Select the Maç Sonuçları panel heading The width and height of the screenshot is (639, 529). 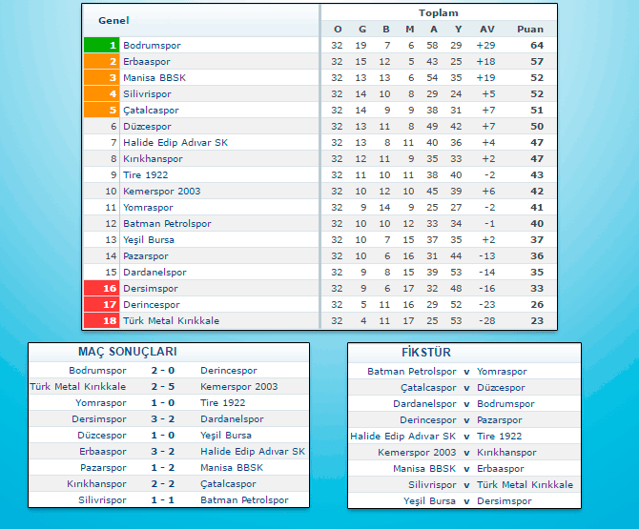click(x=120, y=352)
